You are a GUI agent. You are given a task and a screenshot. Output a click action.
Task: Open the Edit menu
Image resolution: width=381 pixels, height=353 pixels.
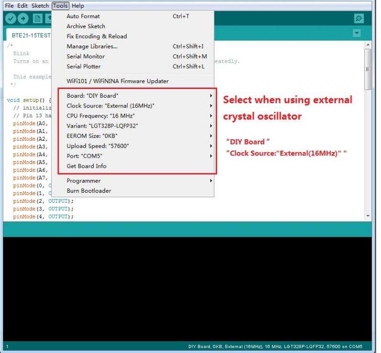(x=22, y=6)
